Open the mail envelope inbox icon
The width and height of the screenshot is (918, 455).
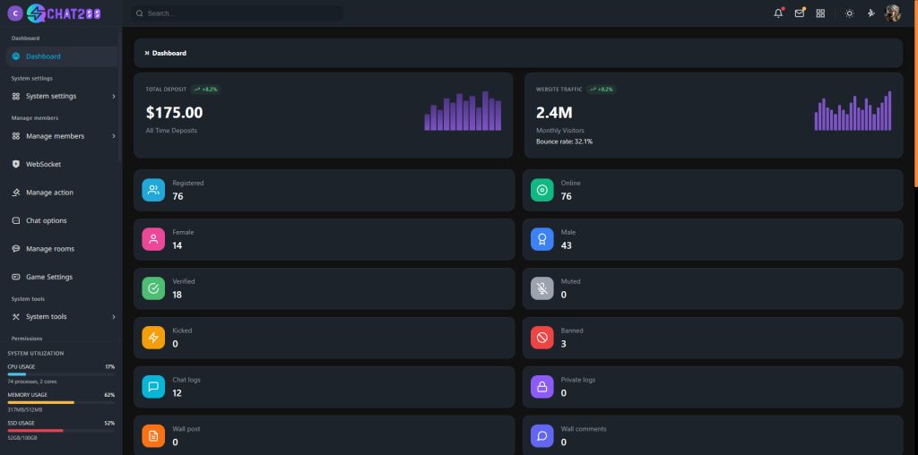coord(800,13)
